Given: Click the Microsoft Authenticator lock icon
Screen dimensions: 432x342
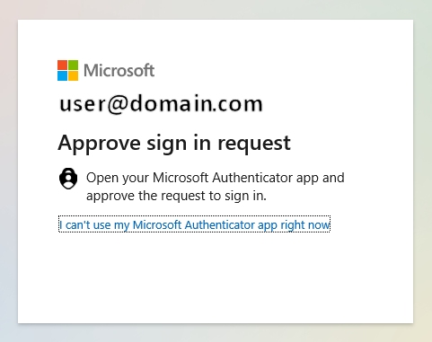Looking at the screenshot, I should 68,179.
